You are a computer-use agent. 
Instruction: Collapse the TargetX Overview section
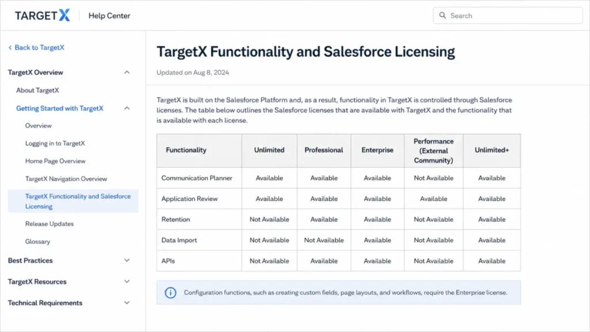[127, 72]
